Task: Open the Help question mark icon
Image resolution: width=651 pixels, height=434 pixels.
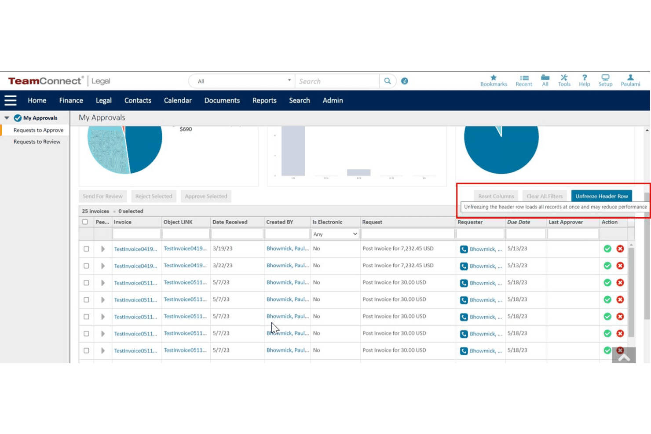Action: tap(585, 78)
